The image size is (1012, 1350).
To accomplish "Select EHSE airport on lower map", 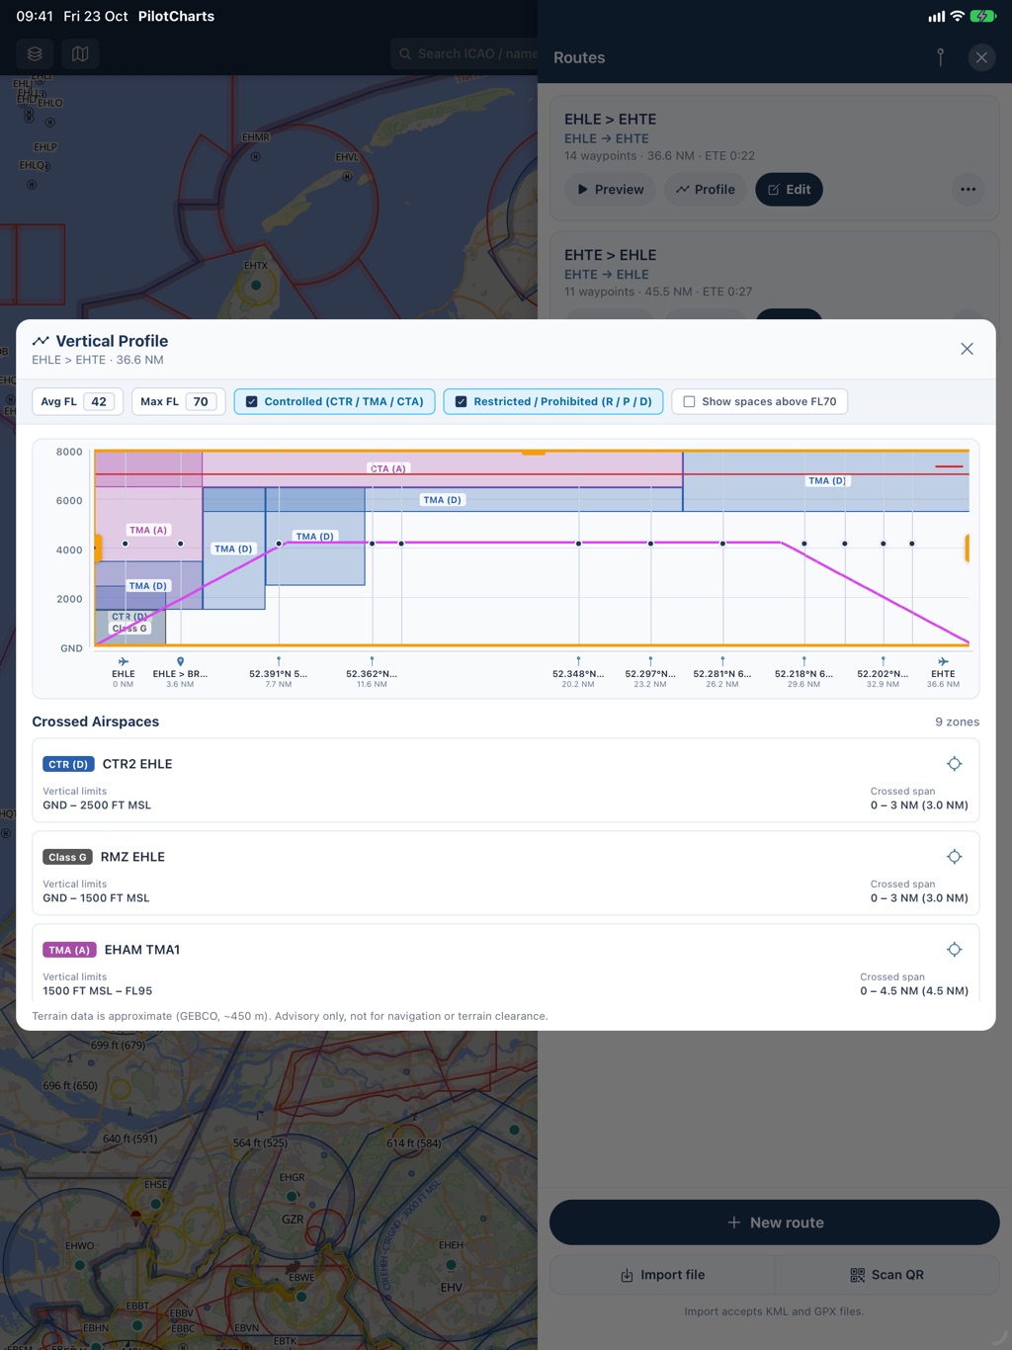I will click(155, 1204).
